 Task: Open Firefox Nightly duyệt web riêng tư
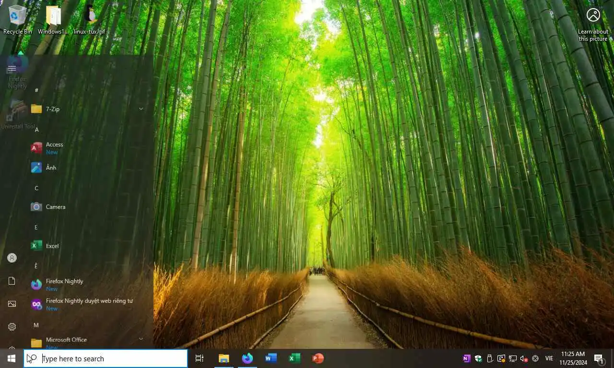pos(86,304)
